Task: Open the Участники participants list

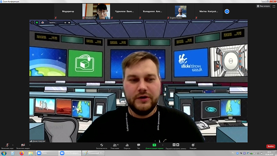Action: pyautogui.click(x=115, y=146)
